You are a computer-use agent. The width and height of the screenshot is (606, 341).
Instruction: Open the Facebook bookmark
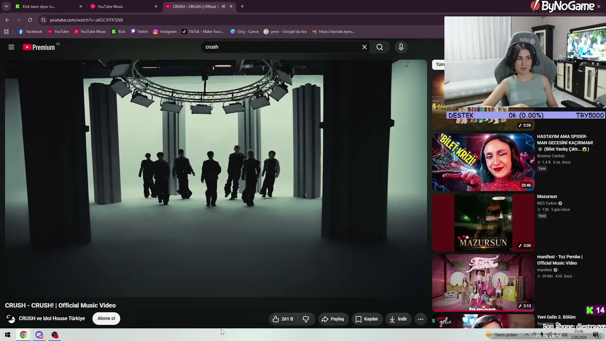[30, 32]
